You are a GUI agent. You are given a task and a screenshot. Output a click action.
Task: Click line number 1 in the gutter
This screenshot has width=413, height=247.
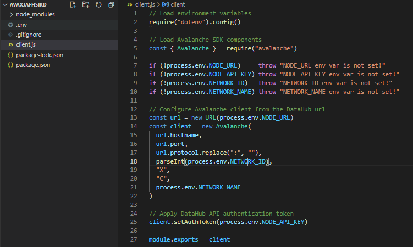click(135, 13)
